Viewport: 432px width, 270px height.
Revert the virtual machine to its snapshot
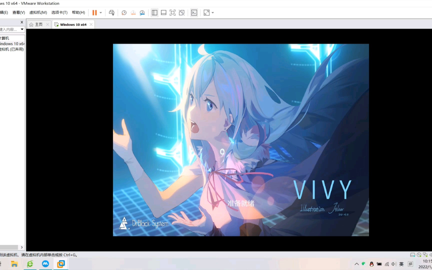click(133, 13)
